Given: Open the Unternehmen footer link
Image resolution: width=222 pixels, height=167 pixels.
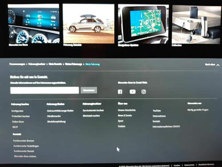Looking at the screenshot, I should point(159,116).
